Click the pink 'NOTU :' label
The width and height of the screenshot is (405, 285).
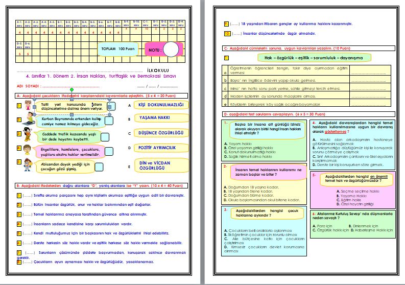(x=155, y=50)
